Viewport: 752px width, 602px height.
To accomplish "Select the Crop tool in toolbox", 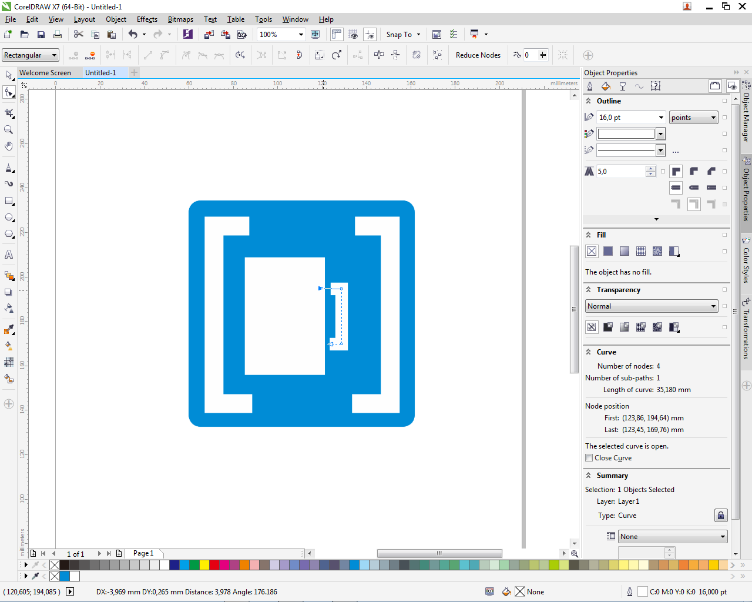I will click(x=9, y=113).
